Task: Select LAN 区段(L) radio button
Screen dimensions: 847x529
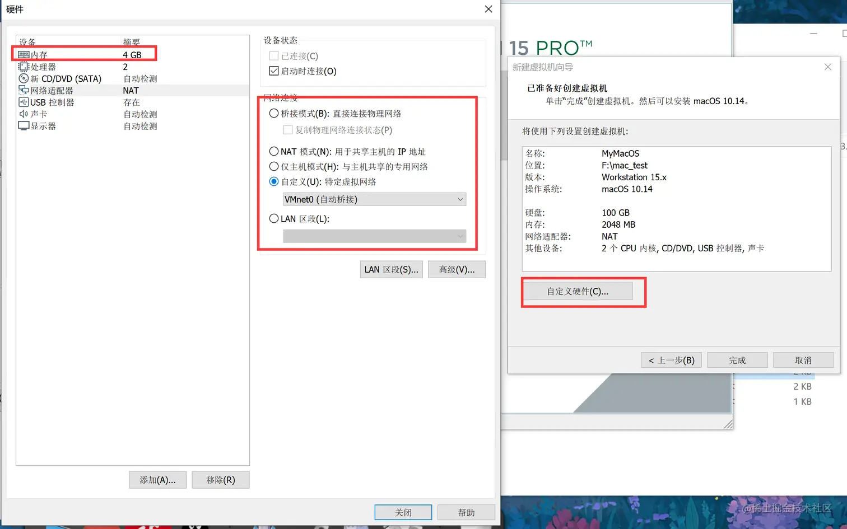Action: (x=274, y=218)
